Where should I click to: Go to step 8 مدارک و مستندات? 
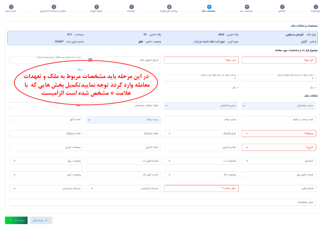(54, 7)
